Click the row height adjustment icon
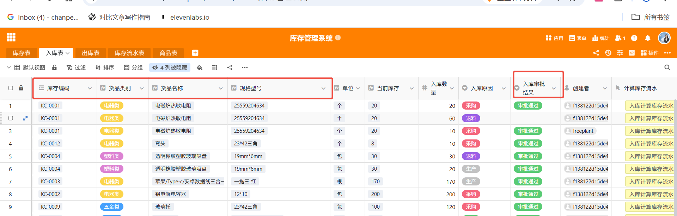The image size is (677, 216). [x=214, y=67]
